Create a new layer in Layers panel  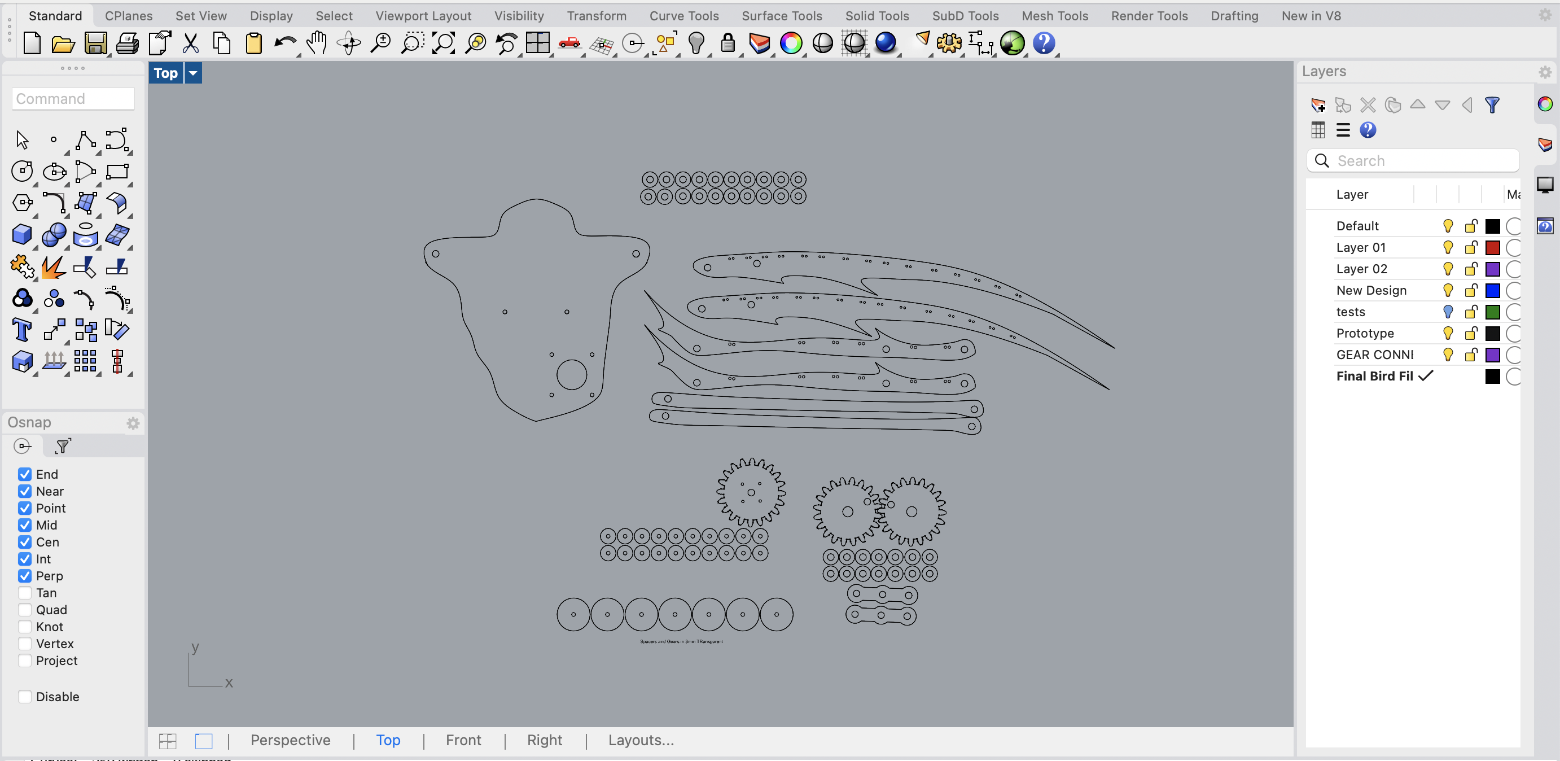pyautogui.click(x=1318, y=106)
